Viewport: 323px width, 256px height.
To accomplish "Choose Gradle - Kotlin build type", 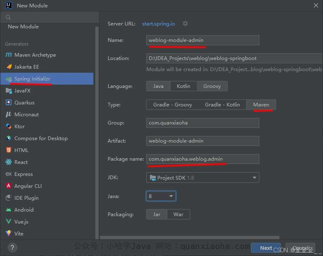I will [222, 105].
